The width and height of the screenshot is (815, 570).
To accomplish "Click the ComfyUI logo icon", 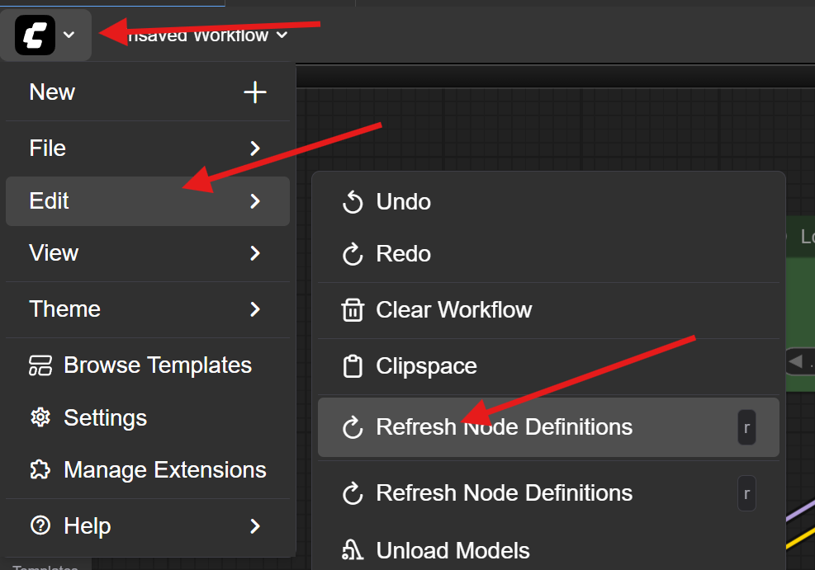I will (x=35, y=35).
